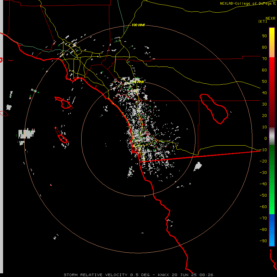Click the 40 value on the scale
The image size is (277, 277).
tap(264, 93)
